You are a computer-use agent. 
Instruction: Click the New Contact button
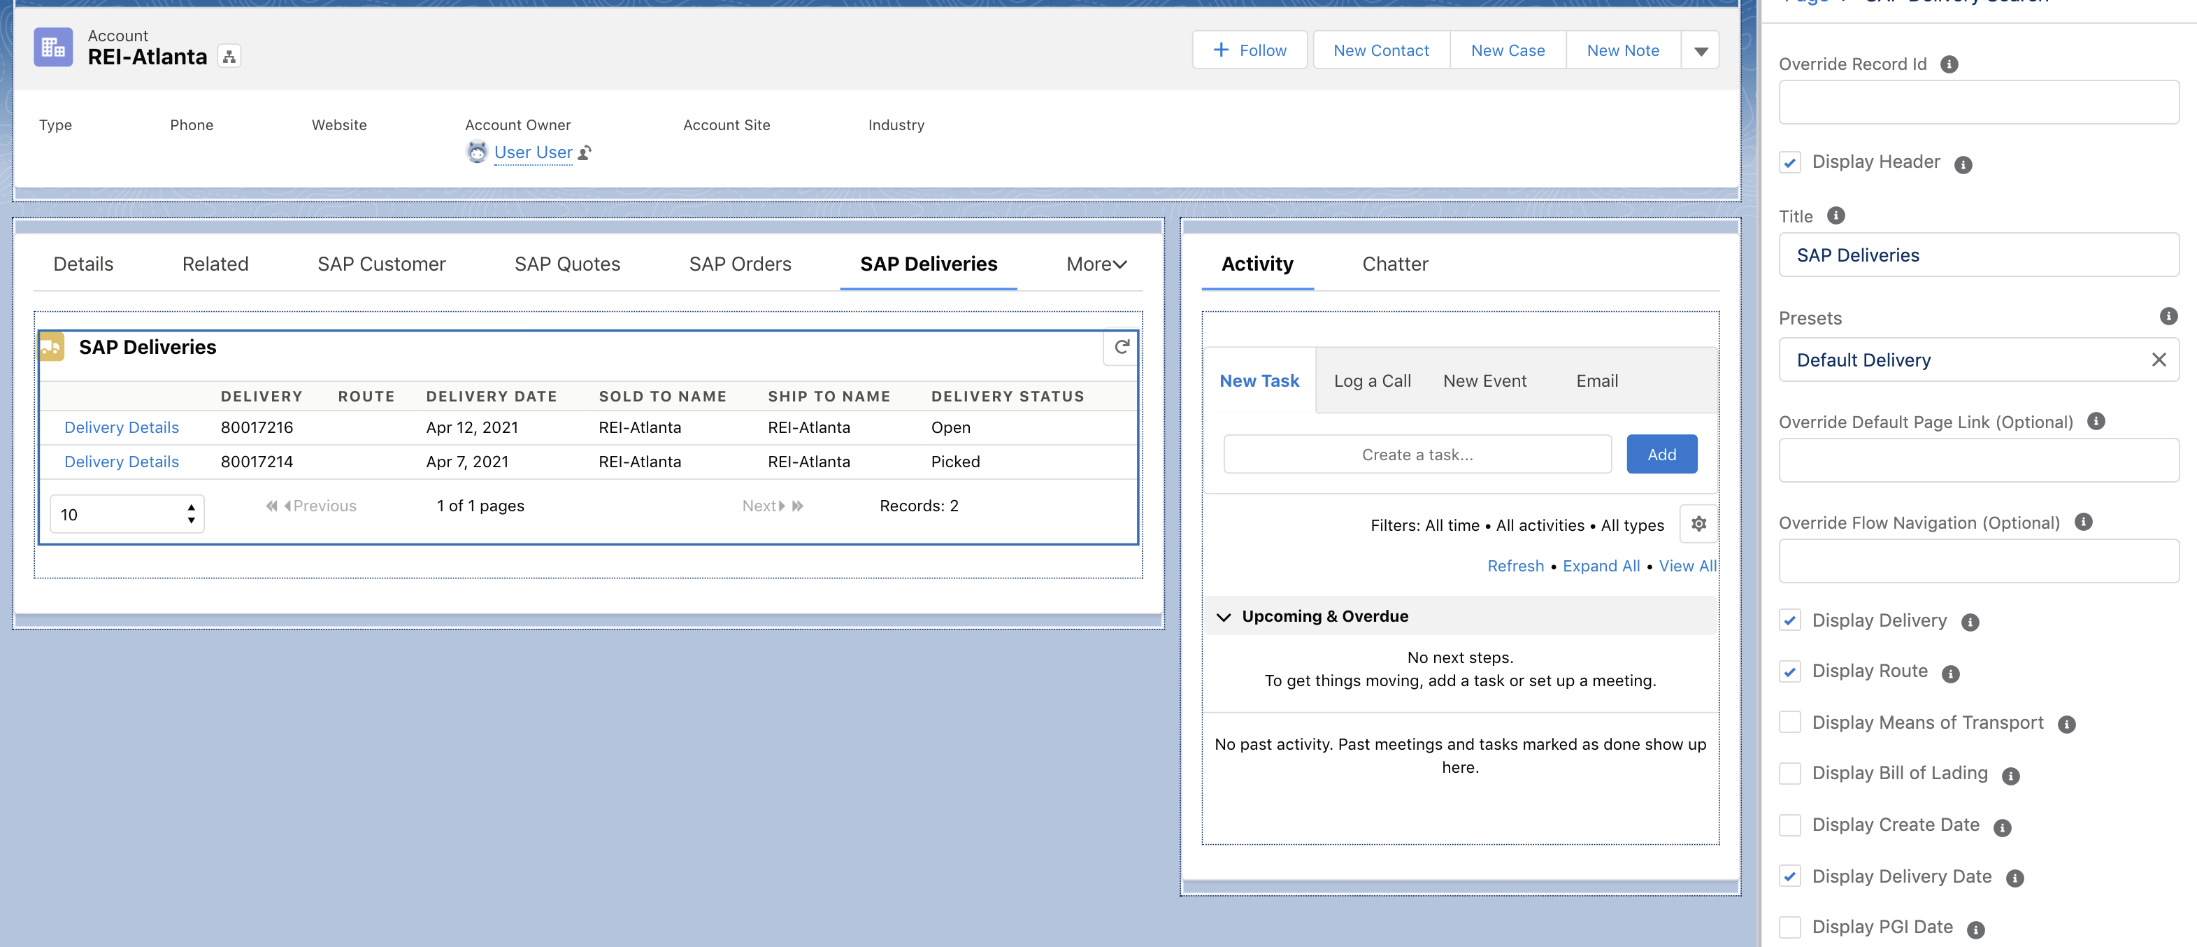(1381, 50)
